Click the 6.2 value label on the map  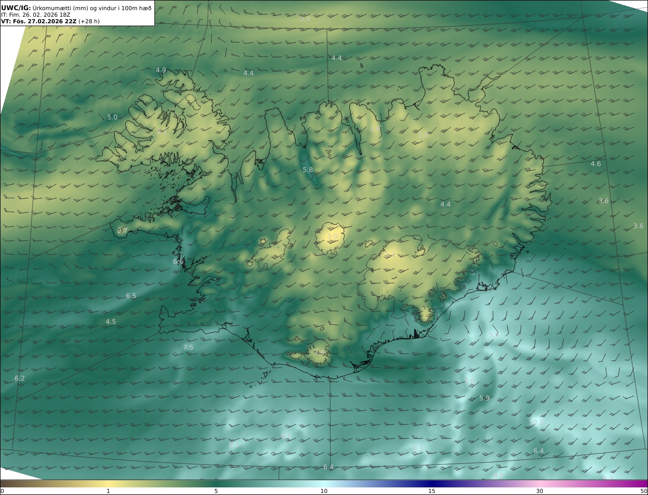20,379
